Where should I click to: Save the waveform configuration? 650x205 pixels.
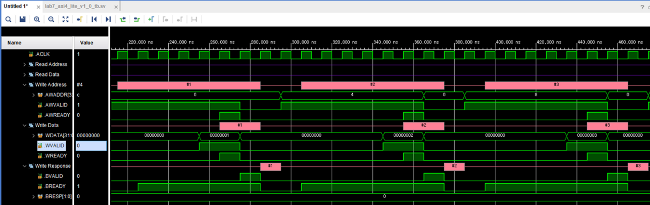click(22, 19)
